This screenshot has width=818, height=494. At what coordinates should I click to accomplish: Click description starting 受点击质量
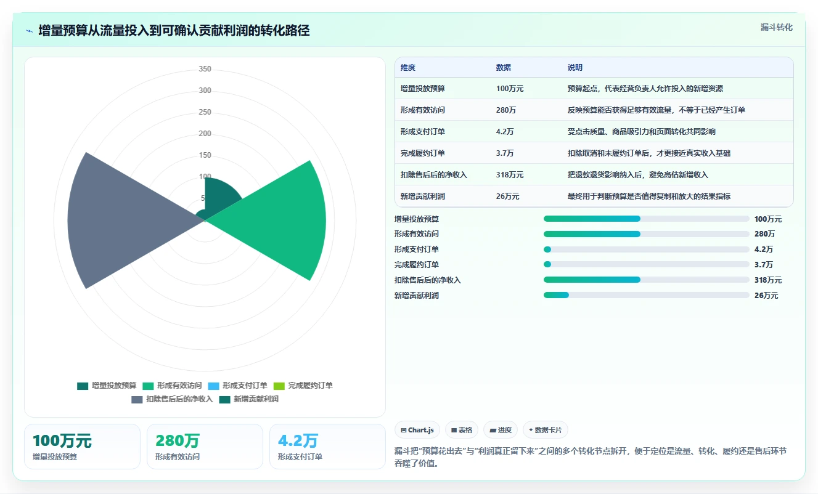click(x=642, y=132)
